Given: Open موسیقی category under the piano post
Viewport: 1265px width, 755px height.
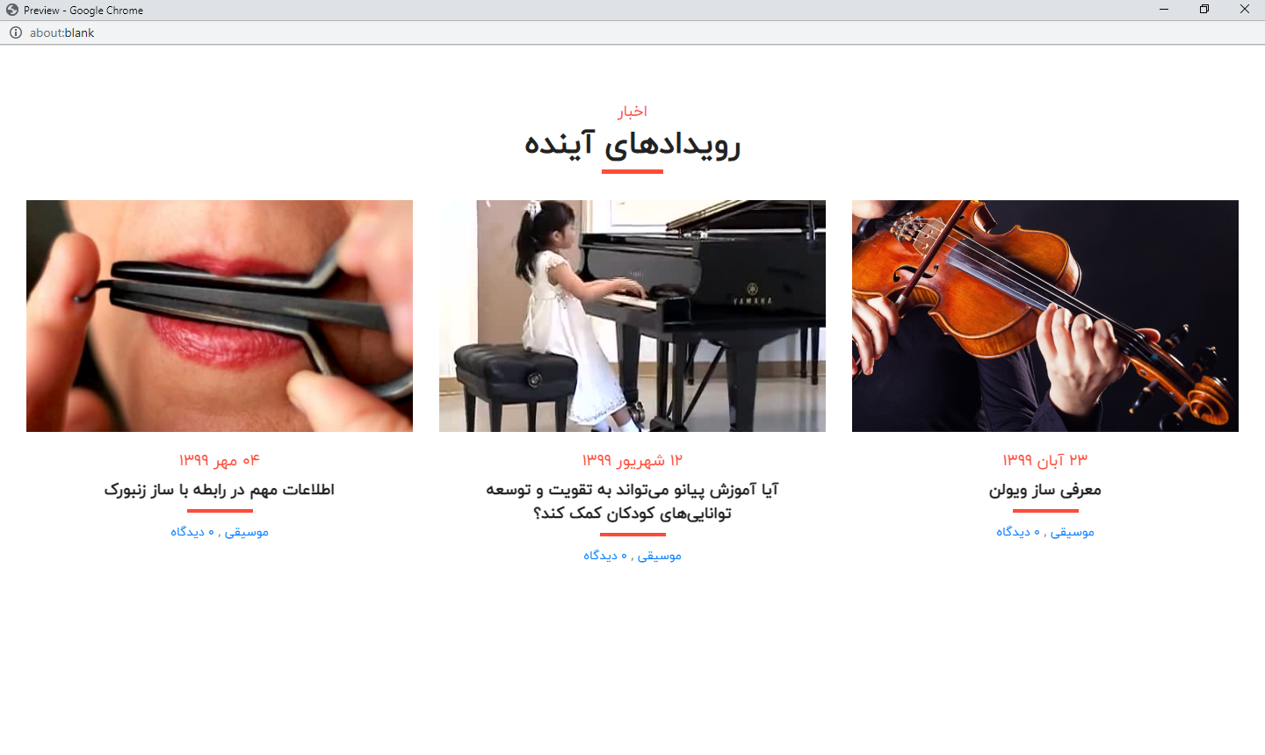Looking at the screenshot, I should coord(660,556).
